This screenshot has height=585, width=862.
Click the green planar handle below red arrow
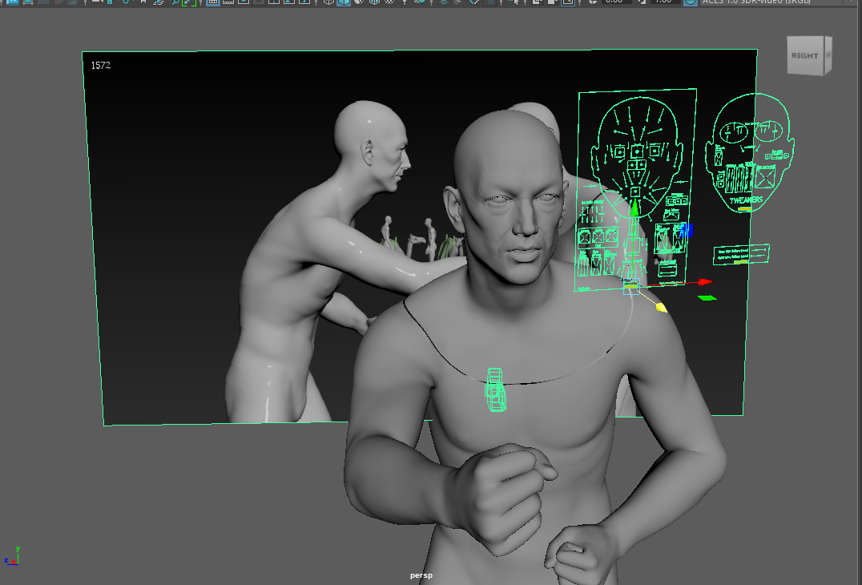706,299
